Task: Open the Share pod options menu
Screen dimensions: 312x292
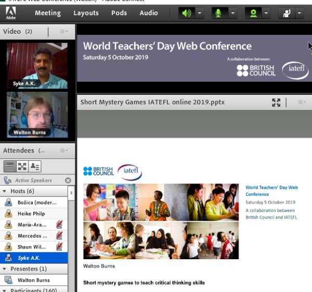Action: pyautogui.click(x=302, y=103)
